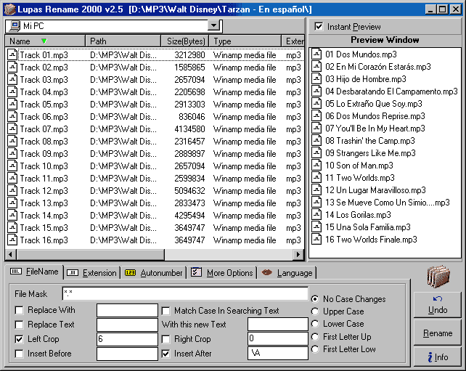Toggle the Instant Preview checkbox
This screenshot has height=371, width=466.
pos(319,26)
